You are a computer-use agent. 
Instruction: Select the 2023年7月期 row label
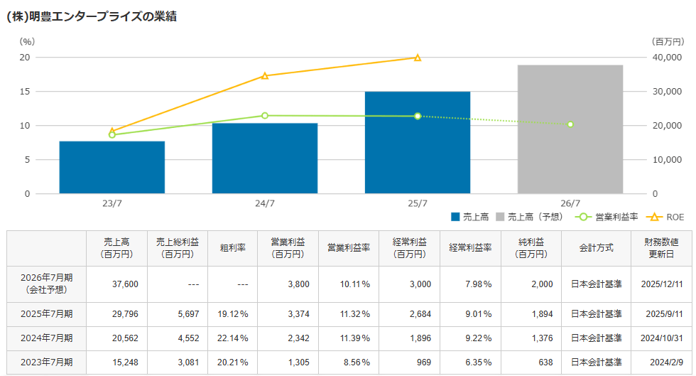45,362
